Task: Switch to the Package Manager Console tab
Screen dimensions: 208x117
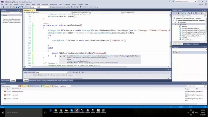Action: 49,81
